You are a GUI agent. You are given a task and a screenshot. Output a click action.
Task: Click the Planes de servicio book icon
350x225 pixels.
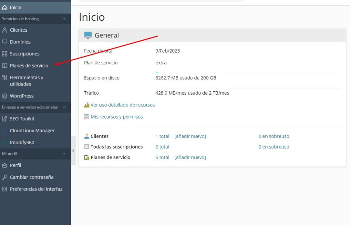coord(4,66)
